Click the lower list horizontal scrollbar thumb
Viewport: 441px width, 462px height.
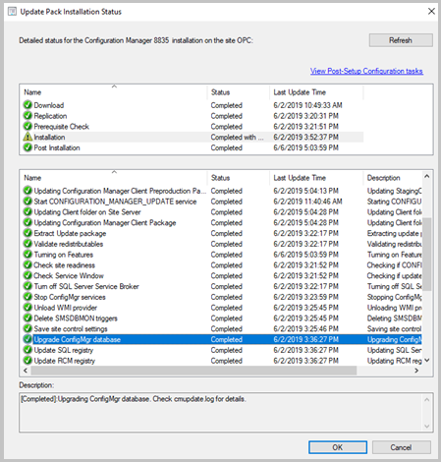193,371
